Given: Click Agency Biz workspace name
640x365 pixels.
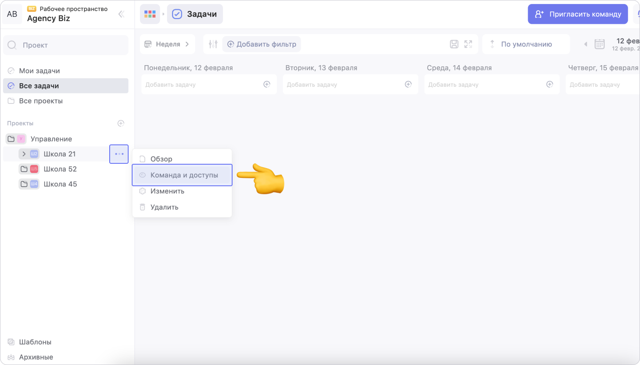Looking at the screenshot, I should pyautogui.click(x=48, y=18).
